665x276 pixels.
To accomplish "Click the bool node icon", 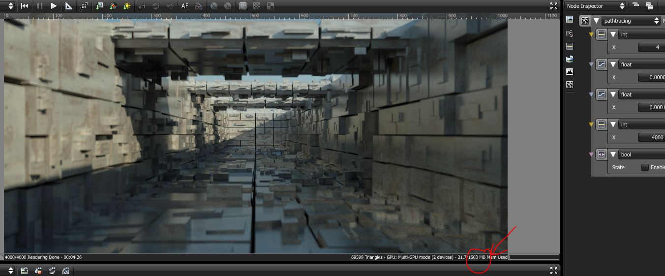I will (x=601, y=154).
